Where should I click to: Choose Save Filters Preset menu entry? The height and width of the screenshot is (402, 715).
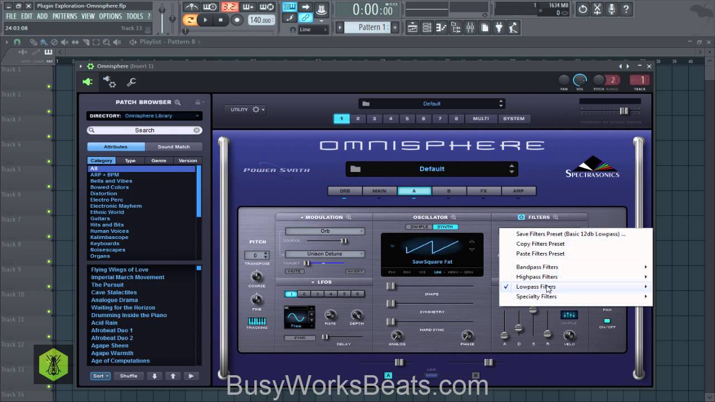[x=570, y=234]
